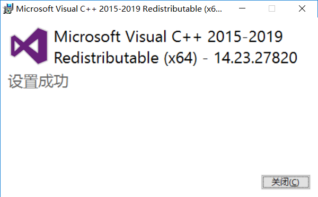The width and height of the screenshot is (318, 197).
Task: Click the 2015-2019 year range in heading
Action: coord(245,37)
